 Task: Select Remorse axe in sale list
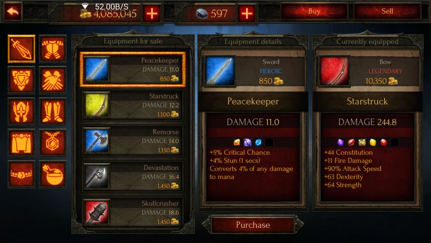[133, 141]
